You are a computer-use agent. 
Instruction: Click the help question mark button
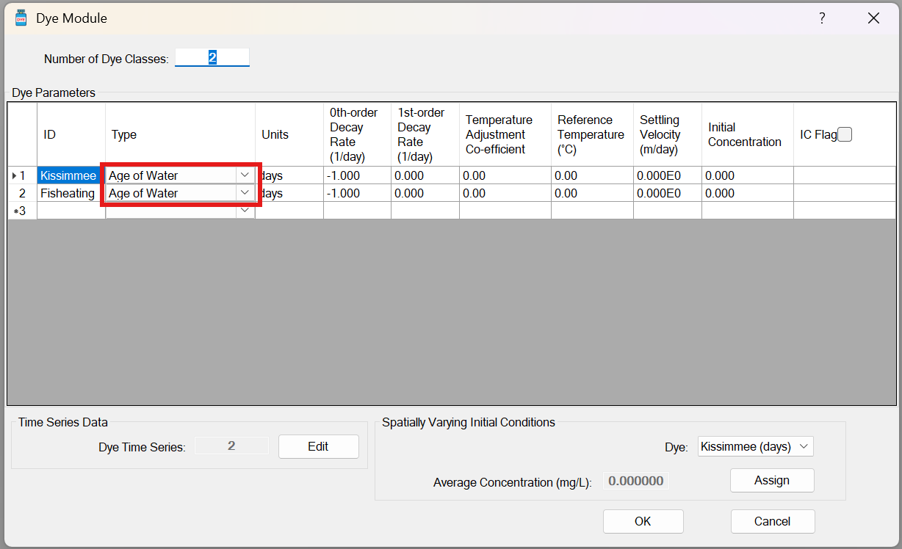tap(822, 18)
